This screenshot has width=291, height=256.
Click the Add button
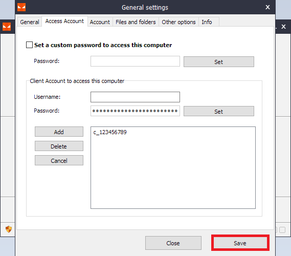pos(59,132)
